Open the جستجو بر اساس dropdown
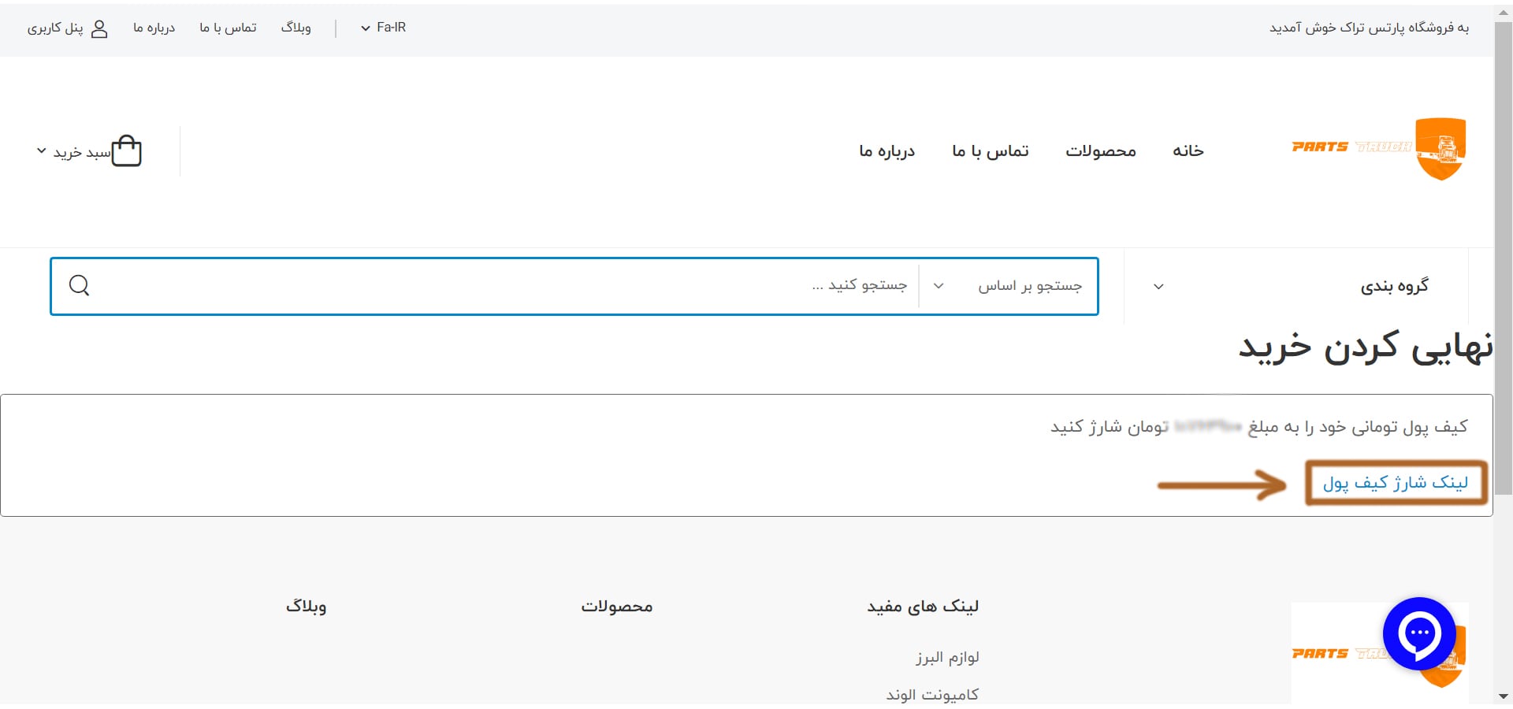This screenshot has width=1513, height=709. [x=1009, y=286]
